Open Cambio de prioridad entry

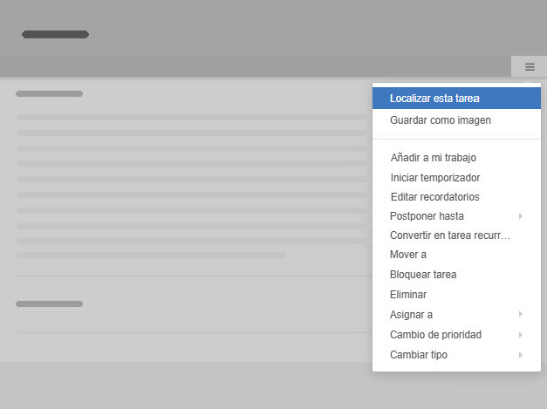(456, 335)
